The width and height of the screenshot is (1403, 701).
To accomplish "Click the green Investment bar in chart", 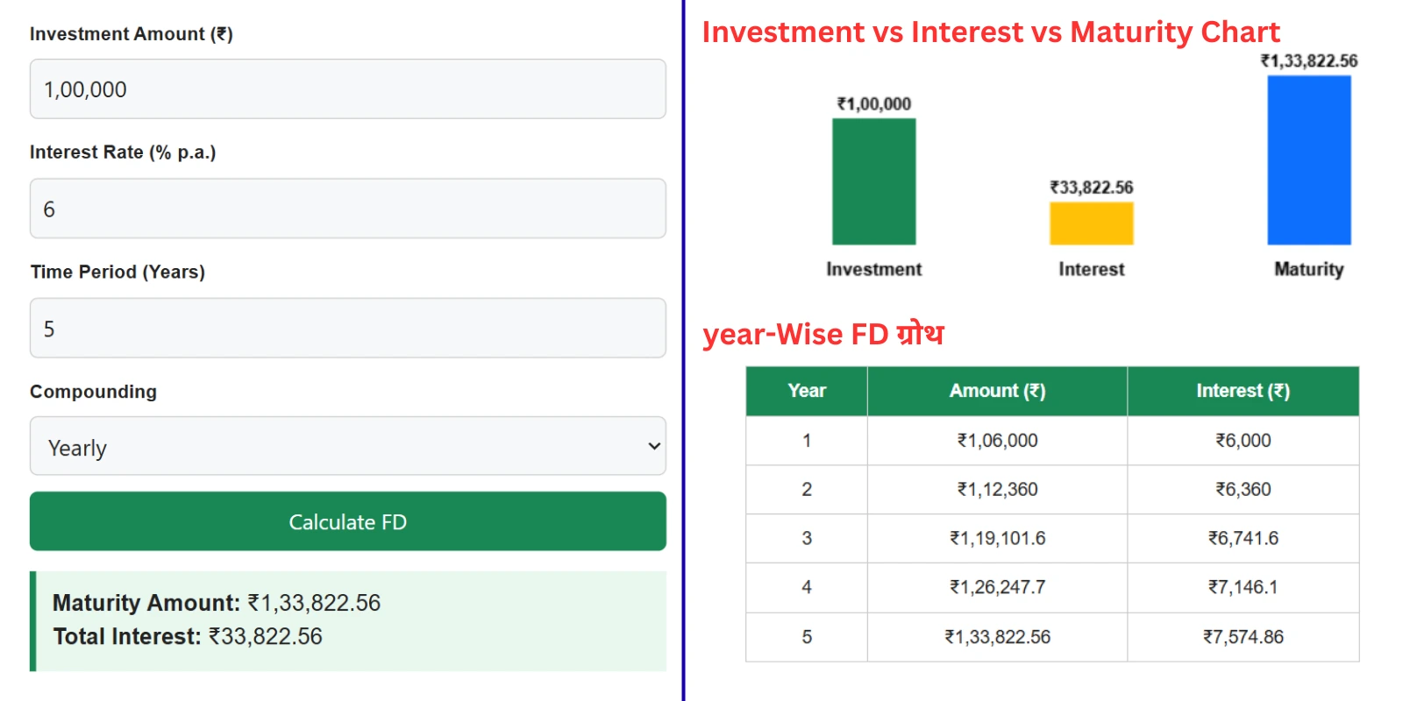I will [873, 181].
